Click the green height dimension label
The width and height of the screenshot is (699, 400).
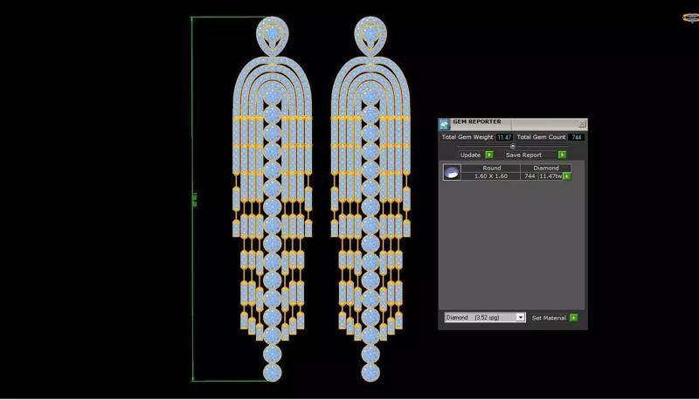(195, 199)
